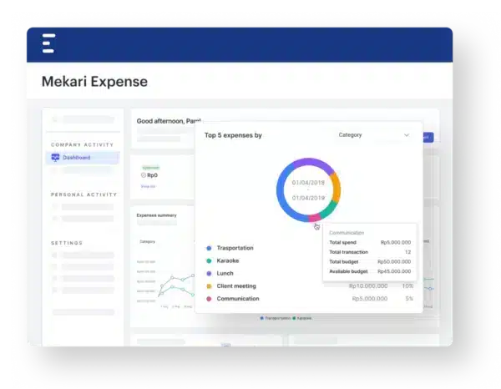
Task: Click the View list link under Rp0
Action: click(148, 186)
